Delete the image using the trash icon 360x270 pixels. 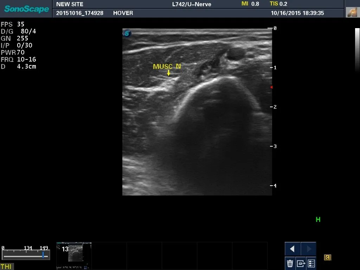[290, 263]
